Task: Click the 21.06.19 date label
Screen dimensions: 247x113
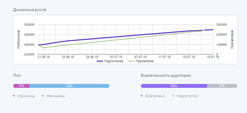Action: [44, 57]
